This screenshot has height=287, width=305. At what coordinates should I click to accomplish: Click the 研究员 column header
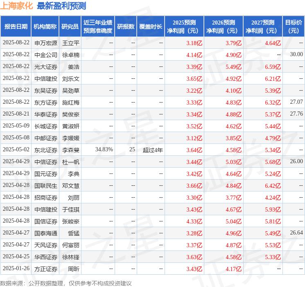pos(70,27)
